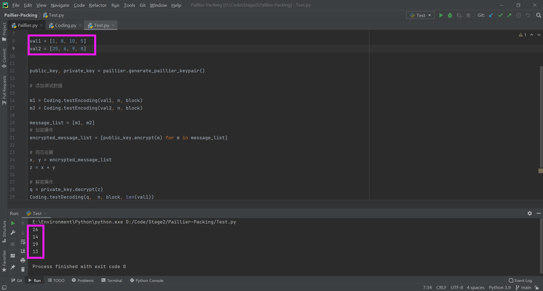The height and width of the screenshot is (291, 543).
Task: Close the Test tab in Run panel
Action: (46, 214)
